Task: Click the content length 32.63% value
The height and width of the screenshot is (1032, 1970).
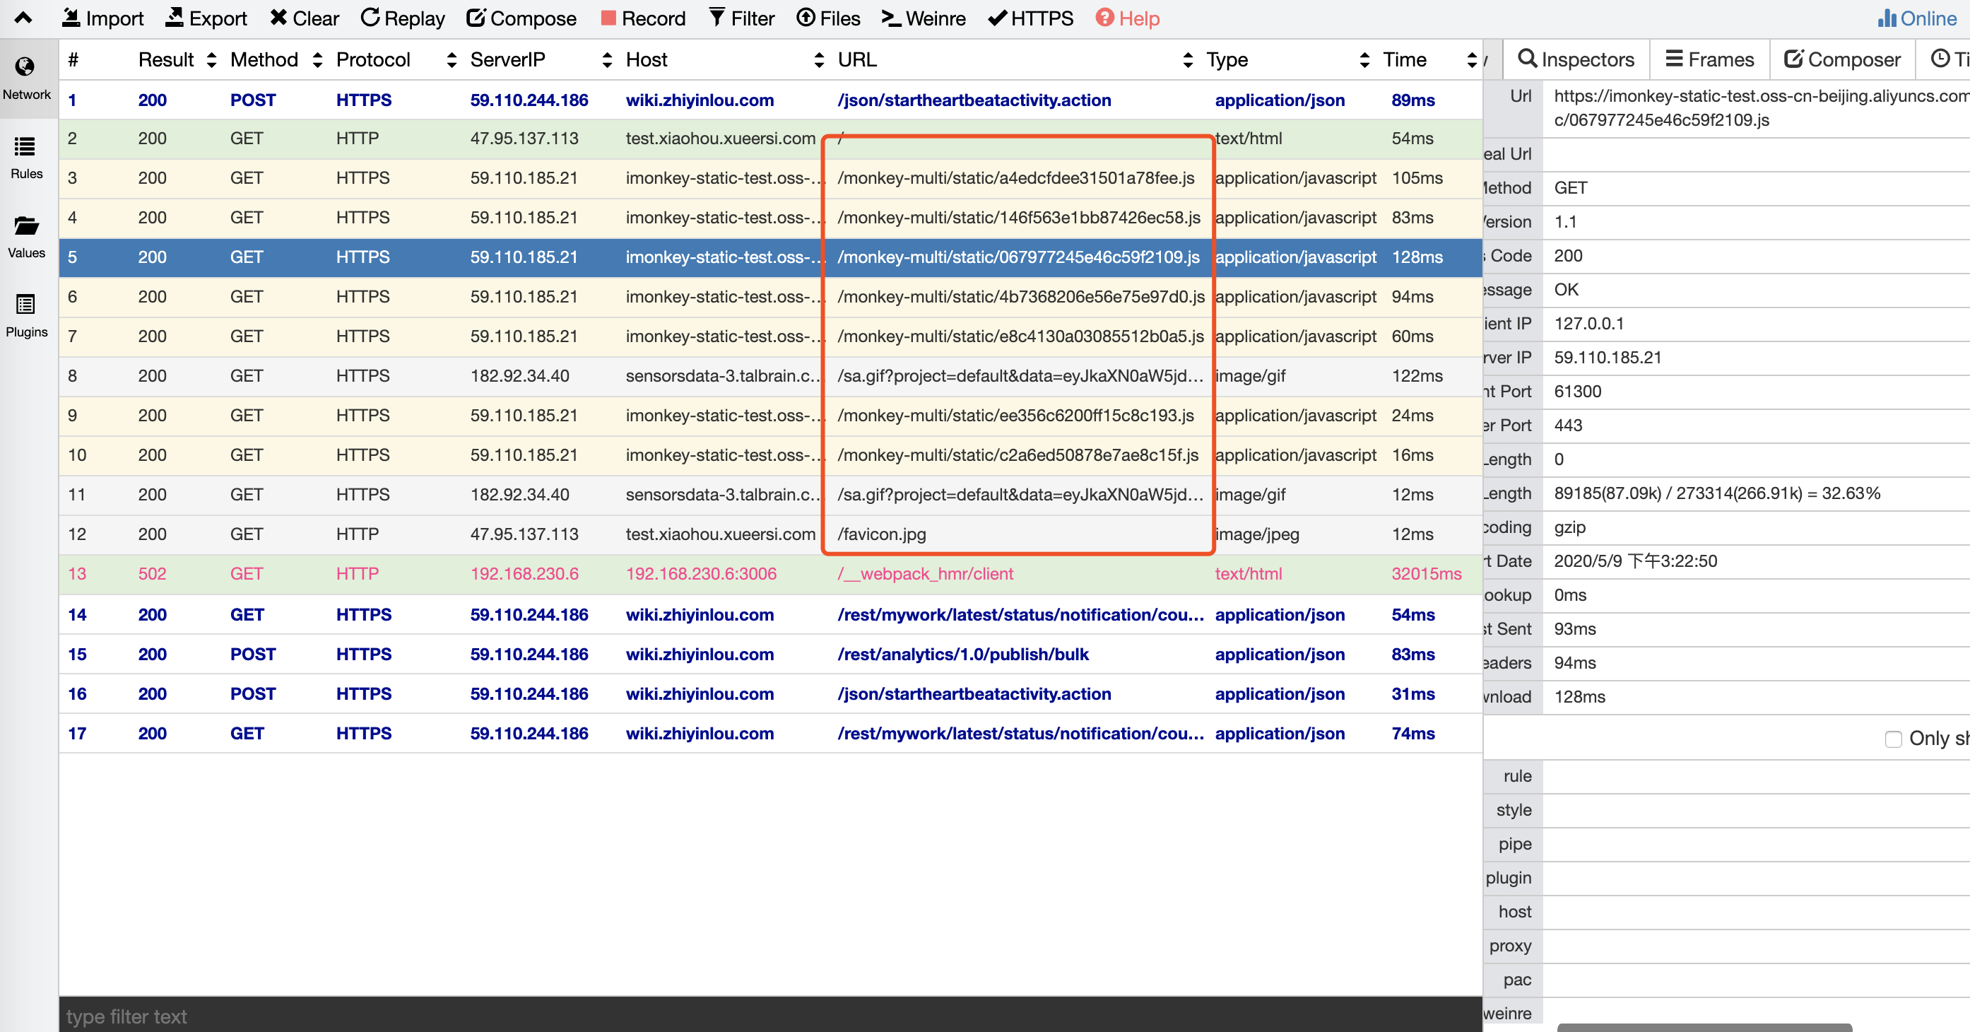Action: coord(1717,493)
